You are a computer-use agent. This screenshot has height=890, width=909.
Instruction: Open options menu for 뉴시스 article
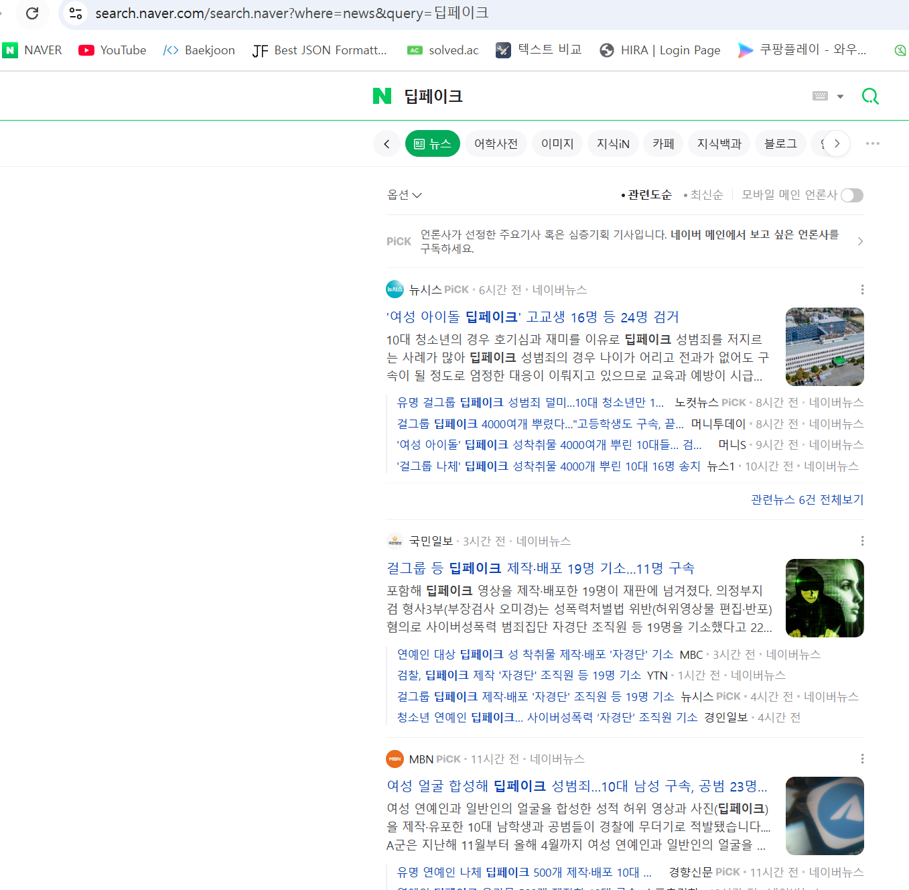tap(862, 290)
